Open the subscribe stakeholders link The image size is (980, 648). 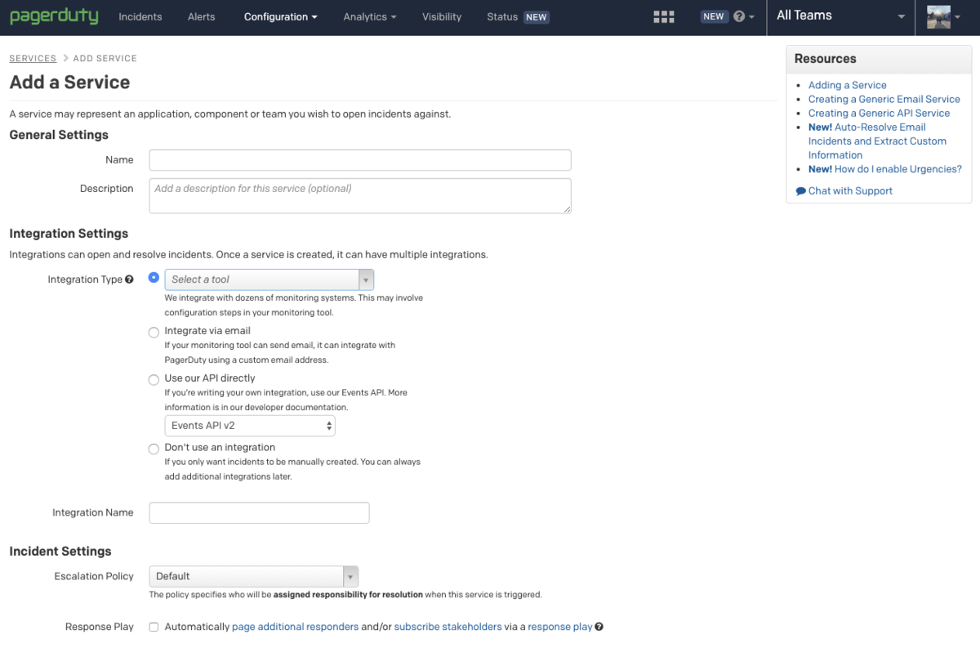tap(448, 627)
